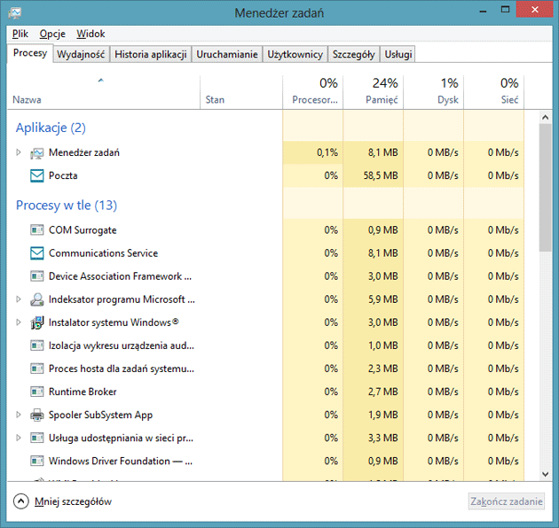
Task: Click the Poczta mail envelope icon
Action: 36,176
